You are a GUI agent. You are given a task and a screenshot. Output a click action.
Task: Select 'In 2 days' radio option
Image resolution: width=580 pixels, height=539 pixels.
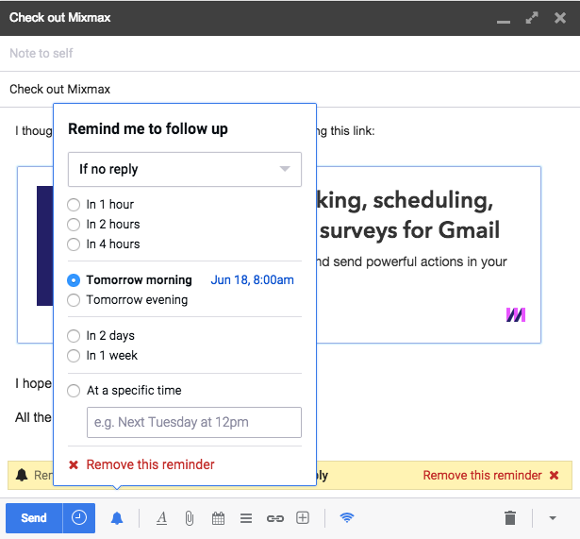point(74,336)
